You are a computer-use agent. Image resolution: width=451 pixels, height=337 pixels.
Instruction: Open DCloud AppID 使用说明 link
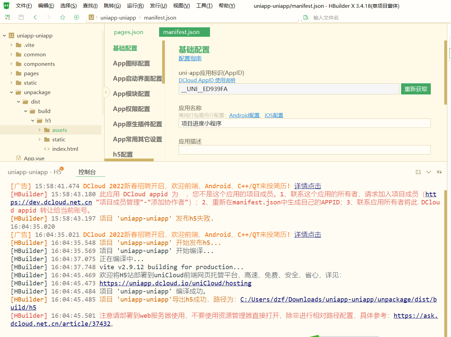click(207, 80)
